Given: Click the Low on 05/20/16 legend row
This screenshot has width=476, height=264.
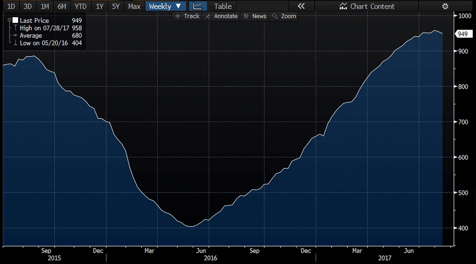Looking at the screenshot, I should (48, 43).
